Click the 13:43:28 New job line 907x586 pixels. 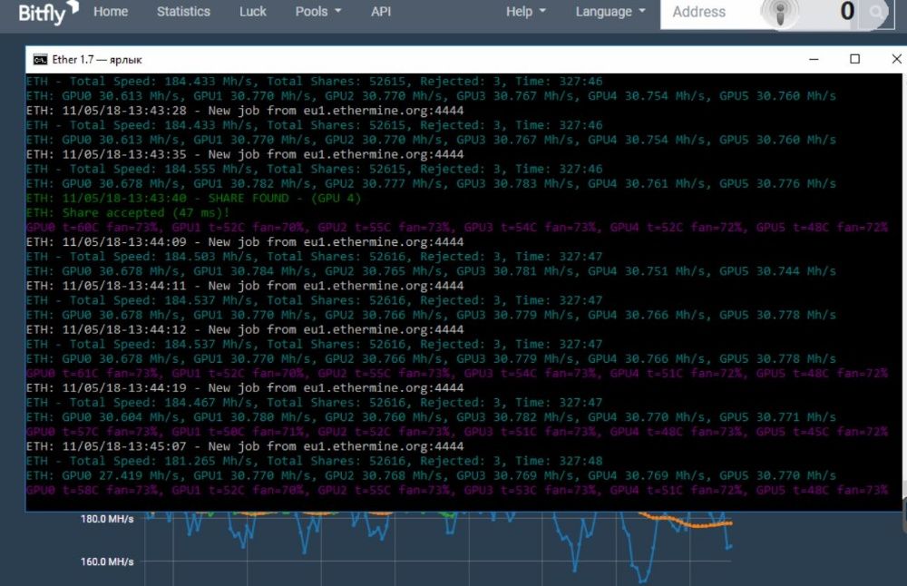pyautogui.click(x=245, y=111)
